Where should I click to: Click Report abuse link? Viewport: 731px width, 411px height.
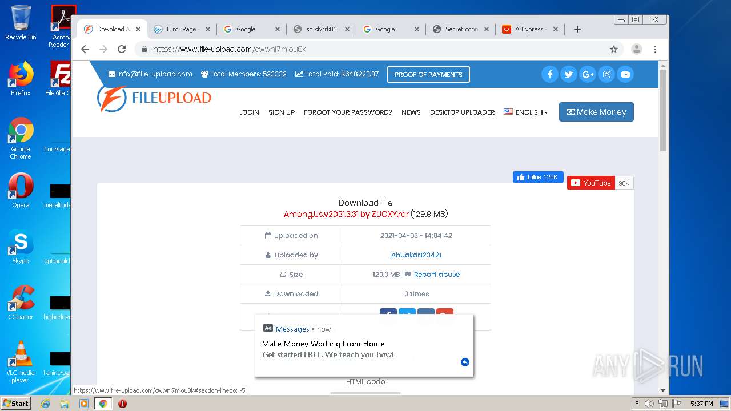click(x=437, y=275)
